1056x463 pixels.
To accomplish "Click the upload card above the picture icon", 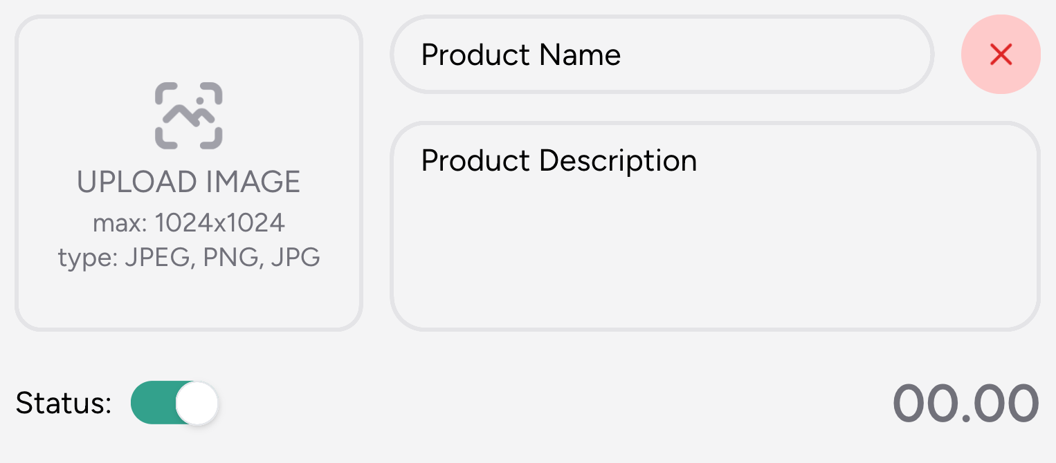I will tap(188, 50).
